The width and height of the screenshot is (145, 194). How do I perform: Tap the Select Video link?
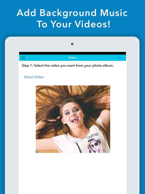34,77
